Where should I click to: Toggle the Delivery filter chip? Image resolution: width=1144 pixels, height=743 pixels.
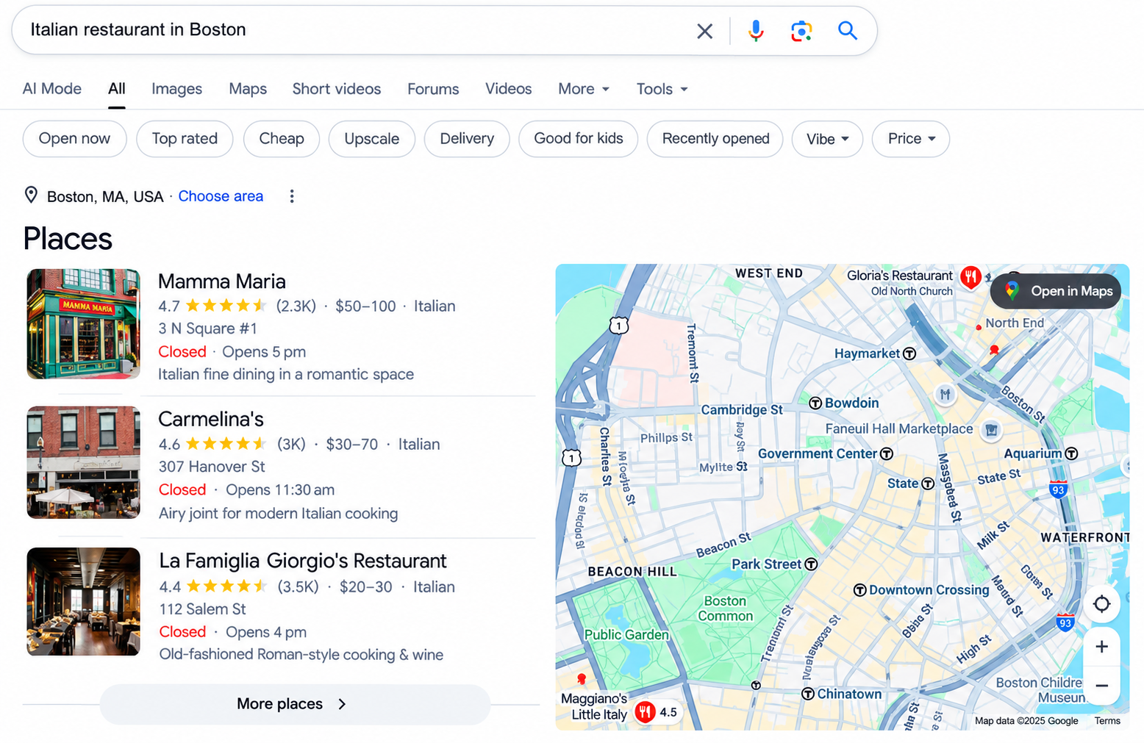pos(467,139)
